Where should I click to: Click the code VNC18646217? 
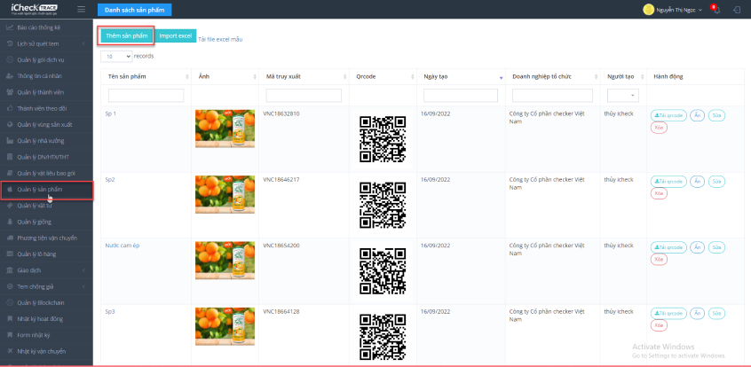click(x=281, y=179)
